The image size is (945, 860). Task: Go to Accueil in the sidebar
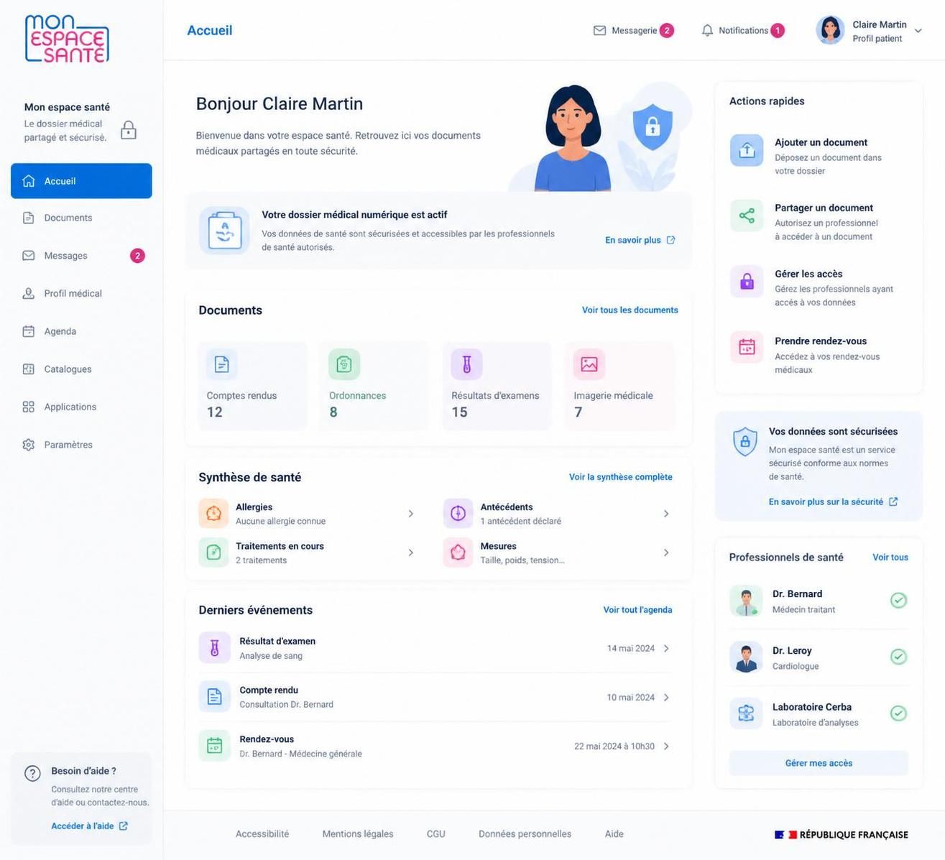tap(81, 181)
